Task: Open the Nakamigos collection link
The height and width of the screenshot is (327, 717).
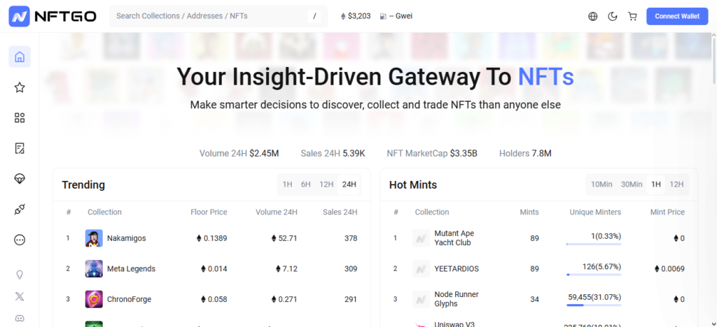Action: [x=127, y=238]
